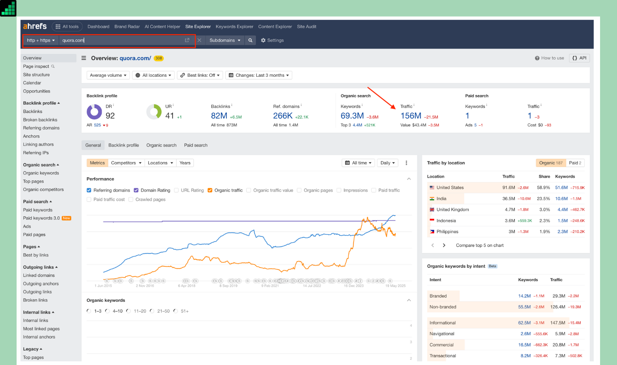Toggle the hamburger menu beside Overview
Screen dimensions: 617x365
click(84, 58)
